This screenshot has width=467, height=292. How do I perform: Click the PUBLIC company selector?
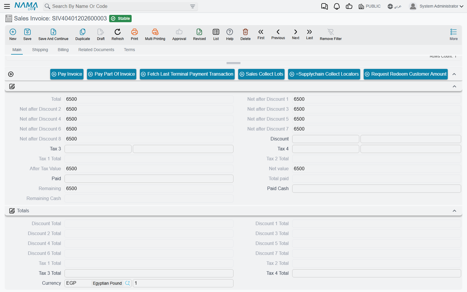point(370,6)
